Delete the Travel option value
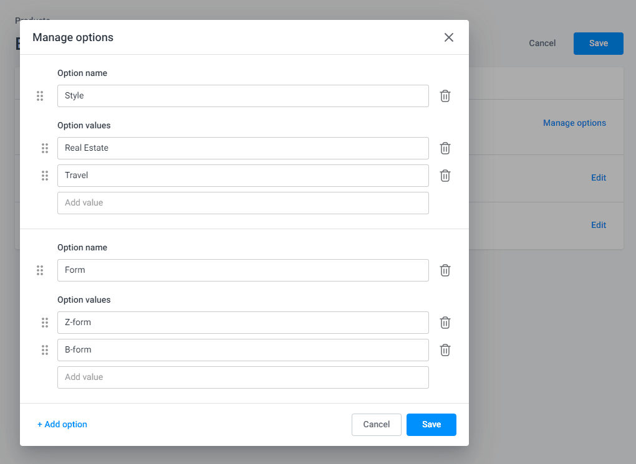 [x=445, y=176]
